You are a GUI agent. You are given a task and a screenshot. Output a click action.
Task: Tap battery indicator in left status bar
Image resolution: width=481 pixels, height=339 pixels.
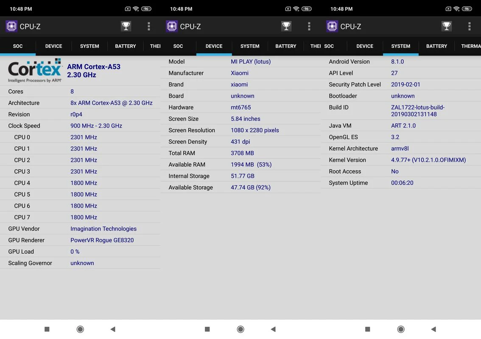coord(146,9)
